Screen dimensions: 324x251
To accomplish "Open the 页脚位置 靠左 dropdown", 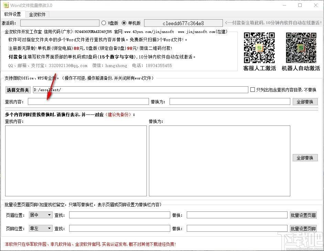I will (41, 228).
